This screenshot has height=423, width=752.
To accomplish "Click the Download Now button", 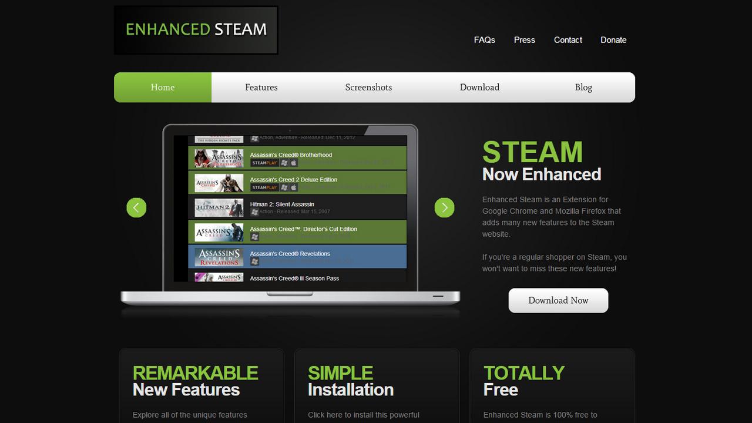I will point(558,300).
